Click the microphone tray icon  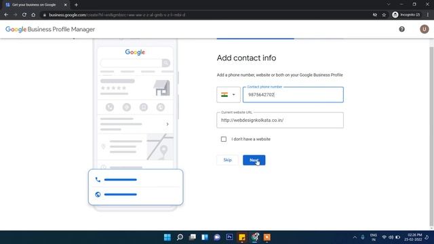tap(363, 237)
